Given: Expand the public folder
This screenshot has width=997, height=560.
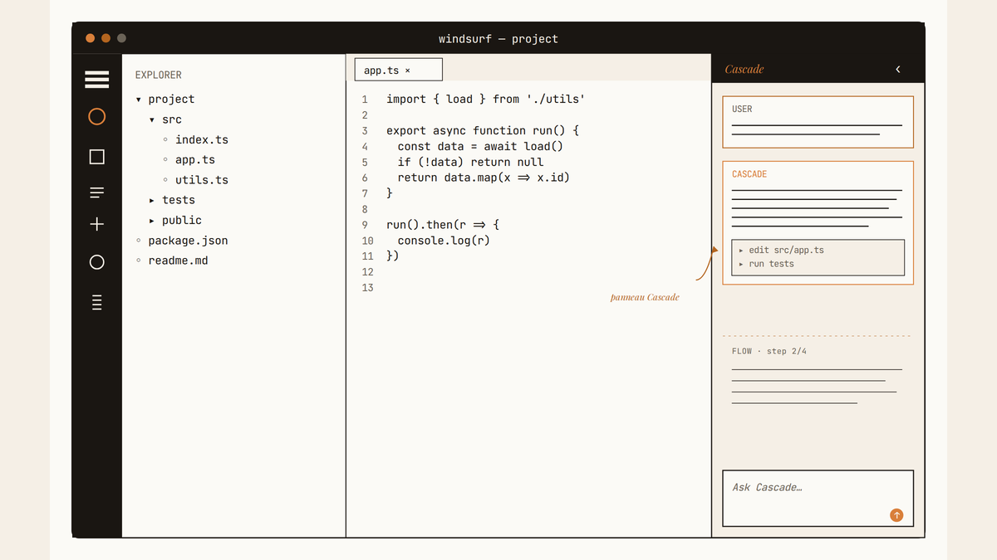Looking at the screenshot, I should (152, 220).
